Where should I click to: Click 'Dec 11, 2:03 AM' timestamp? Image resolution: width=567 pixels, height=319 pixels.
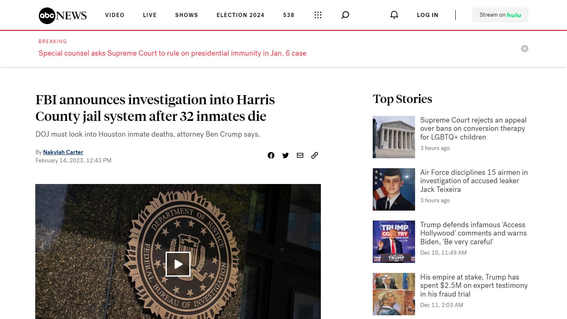(442, 305)
